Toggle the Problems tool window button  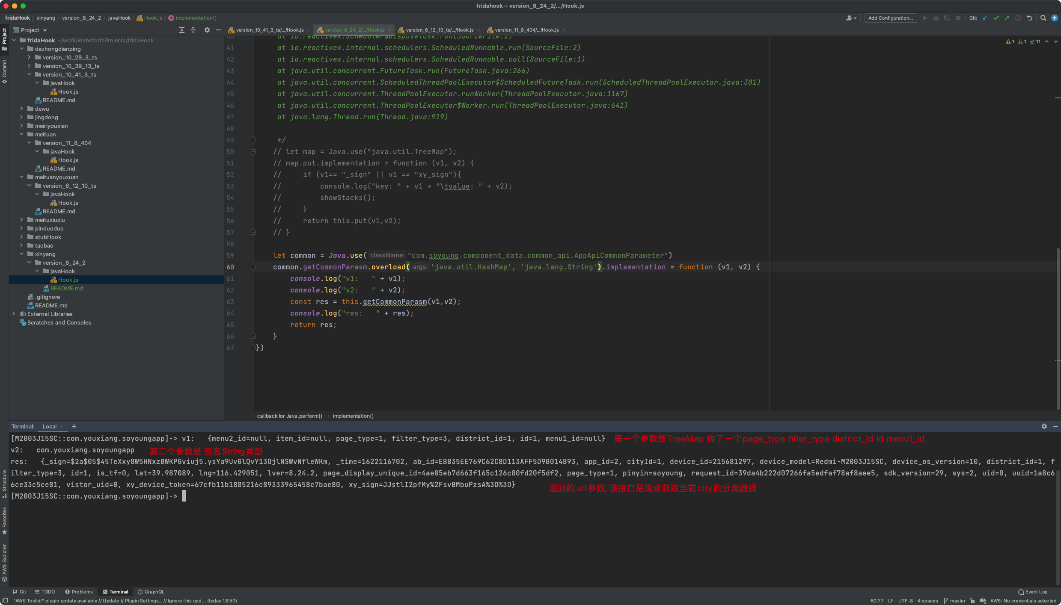coord(79,592)
